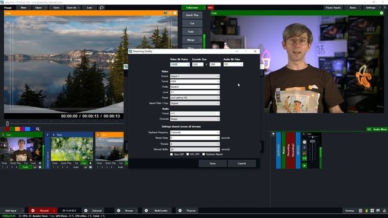Open Record settings gear icon

click(x=33, y=211)
